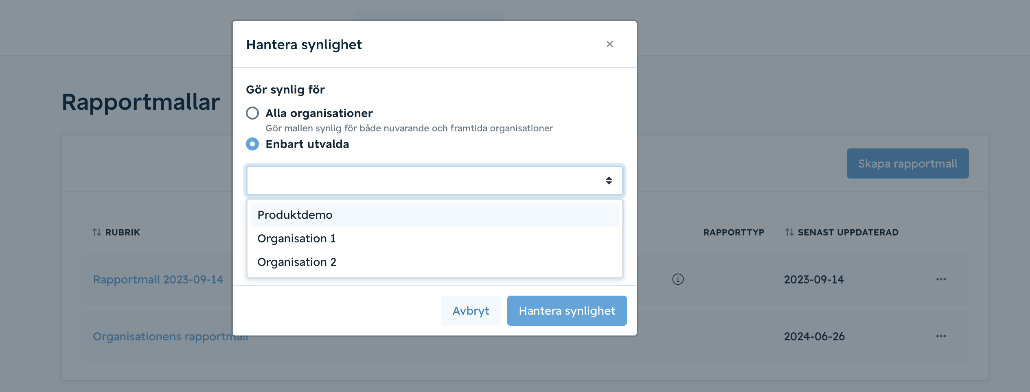1030x392 pixels.
Task: Click the info icon in Rapportmall 2023-09-14 row
Action: pos(678,279)
